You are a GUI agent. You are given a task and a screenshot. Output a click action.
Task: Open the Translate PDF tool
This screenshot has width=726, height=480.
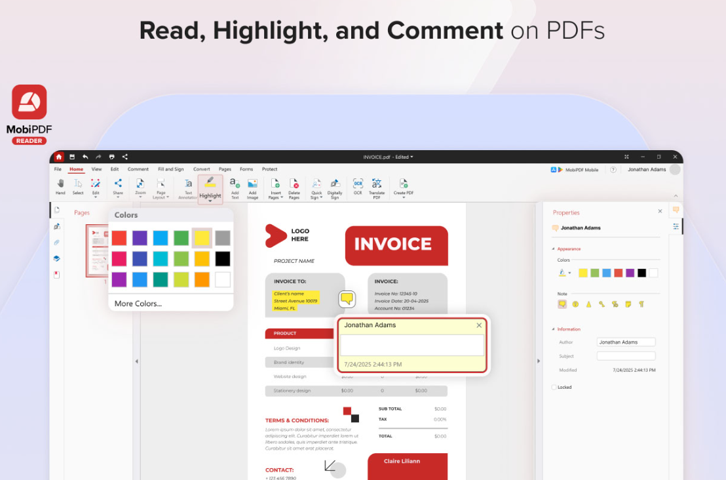coord(377,184)
